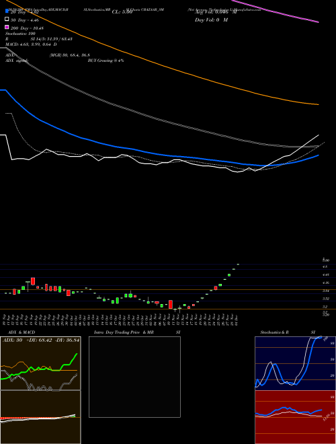Click the white 50 Day legend swatch
336x444 pixels.
(x=7, y=20)
